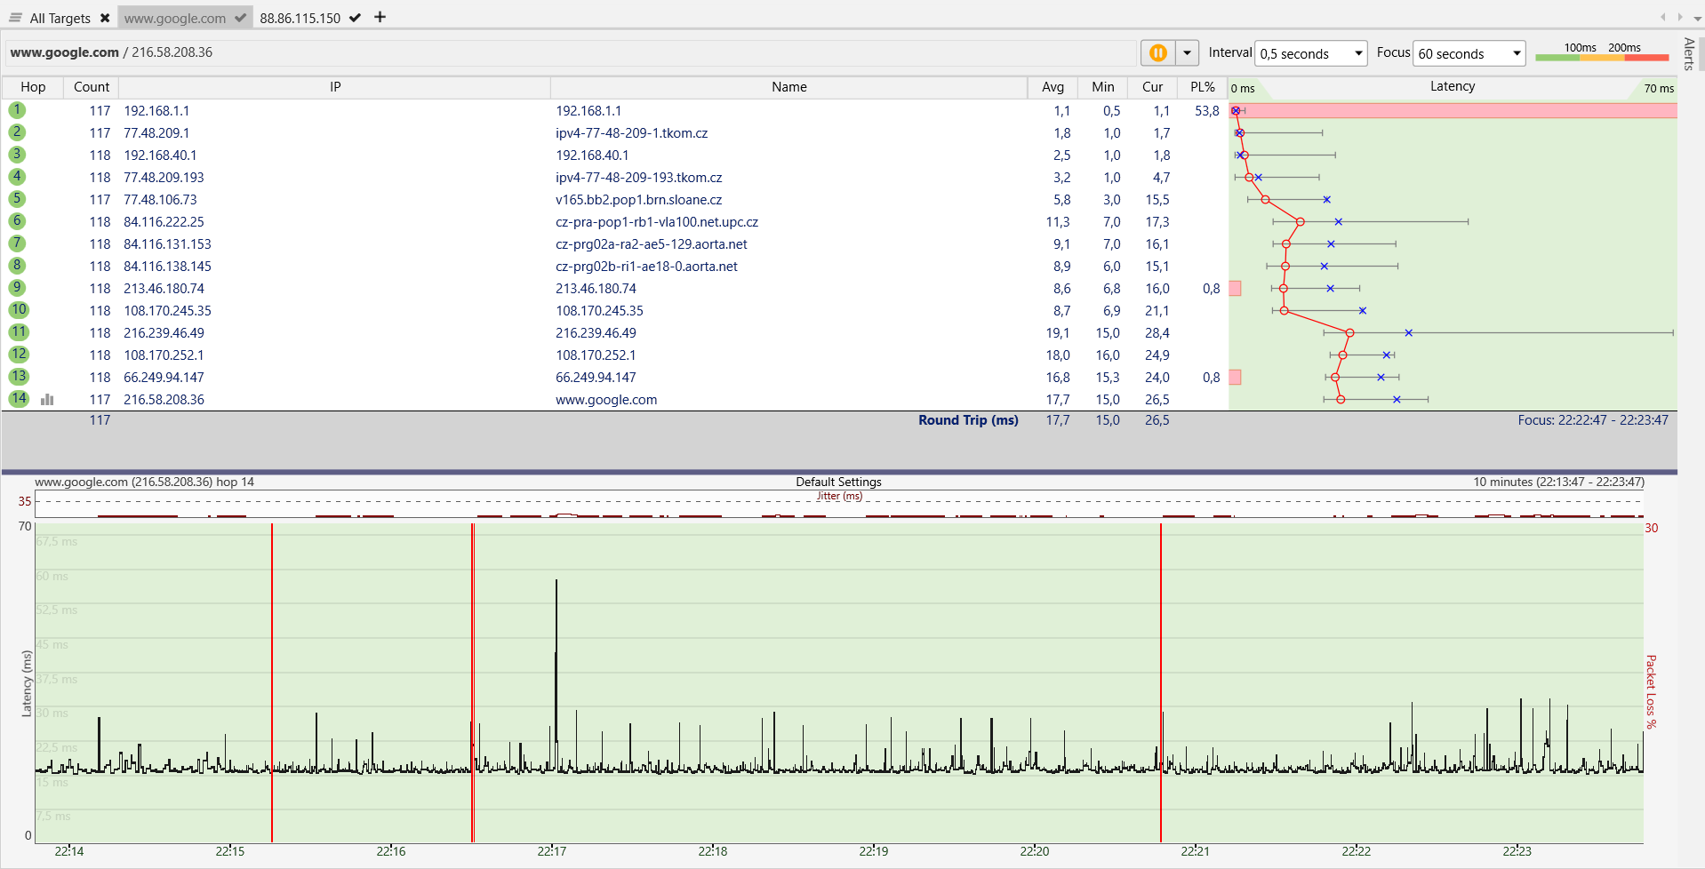Click the hop 11 number badge
The image size is (1705, 869).
click(x=19, y=332)
